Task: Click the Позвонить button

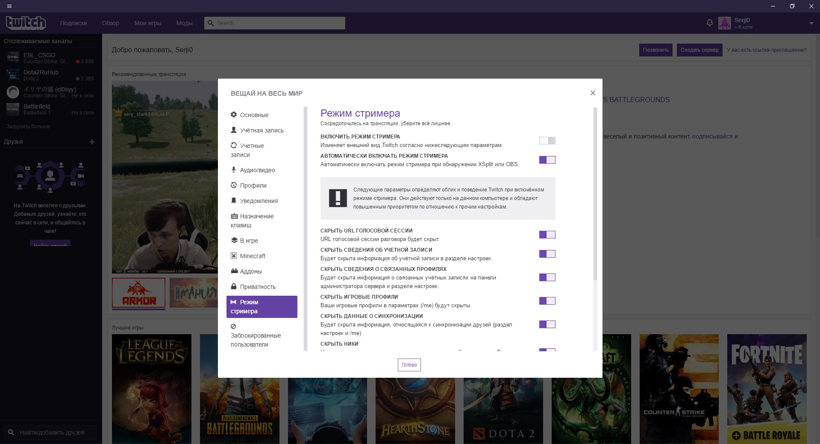Action: pyautogui.click(x=656, y=50)
